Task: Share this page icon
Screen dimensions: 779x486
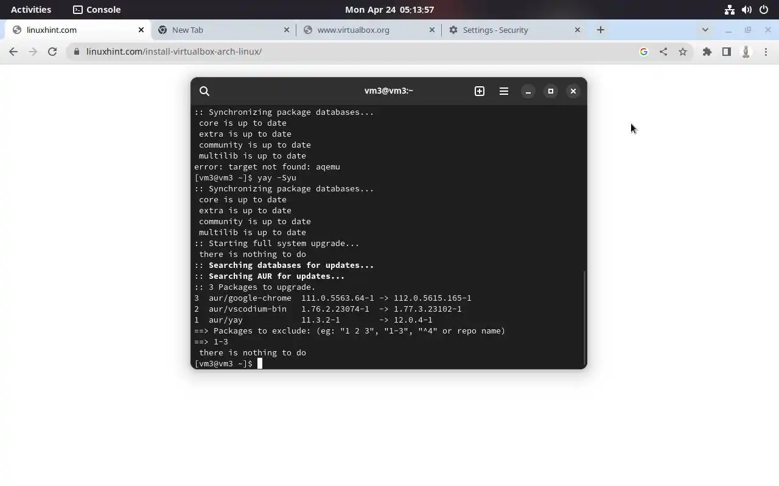Action: point(663,52)
